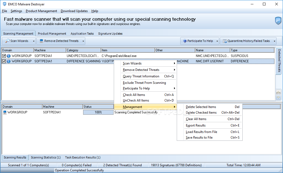The width and height of the screenshot is (283, 173).
Task: Click 19013 Signatures (67788 Definitions) status text
Action: (176, 165)
